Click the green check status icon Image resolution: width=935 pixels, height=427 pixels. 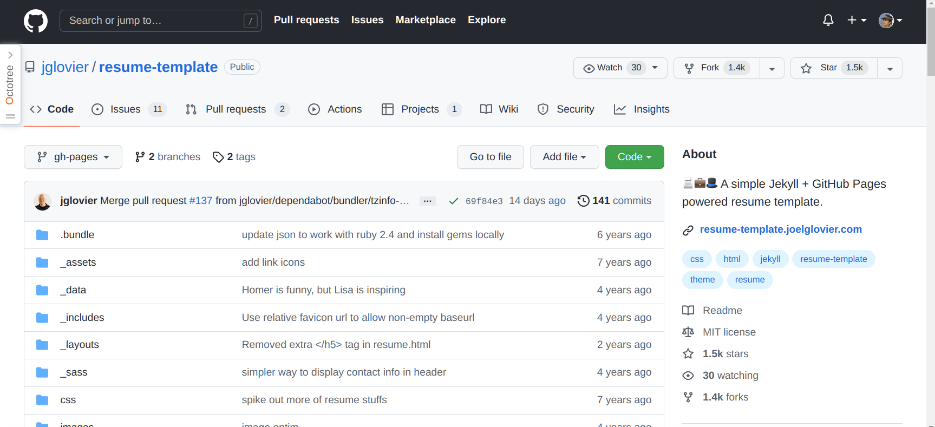(454, 201)
